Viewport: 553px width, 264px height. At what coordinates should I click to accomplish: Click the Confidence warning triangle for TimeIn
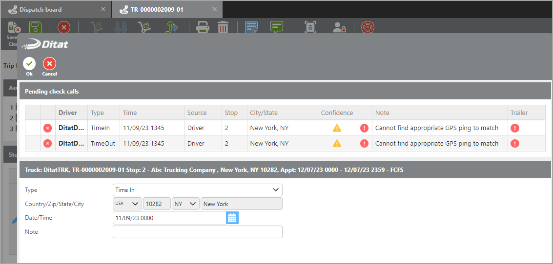[337, 128]
